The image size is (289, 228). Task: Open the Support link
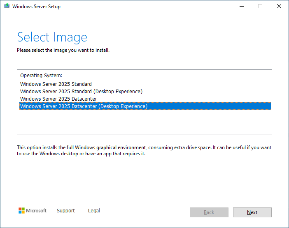[x=66, y=210]
